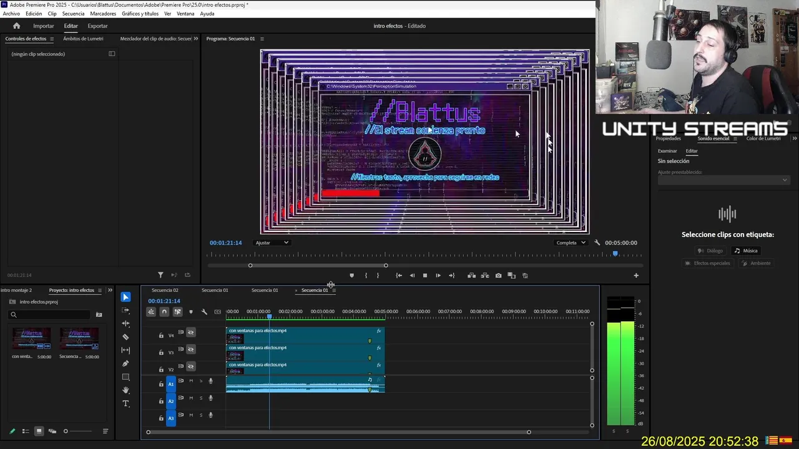Image resolution: width=799 pixels, height=449 pixels.
Task: Switch to Exportar workspace
Action: tap(97, 26)
